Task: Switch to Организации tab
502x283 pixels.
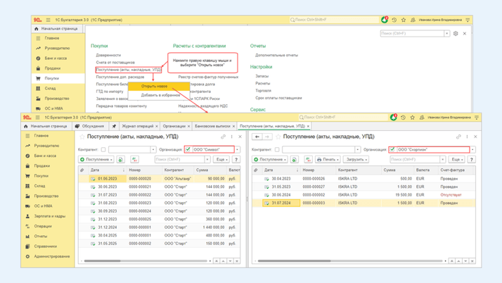Action: [x=174, y=126]
